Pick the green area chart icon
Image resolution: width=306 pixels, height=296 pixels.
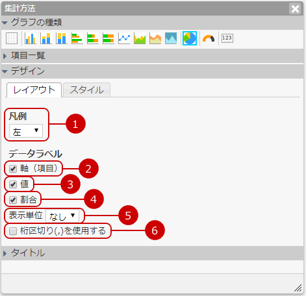pyautogui.click(x=140, y=38)
